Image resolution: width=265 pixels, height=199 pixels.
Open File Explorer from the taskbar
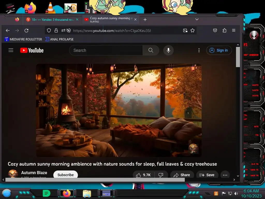(x=87, y=193)
